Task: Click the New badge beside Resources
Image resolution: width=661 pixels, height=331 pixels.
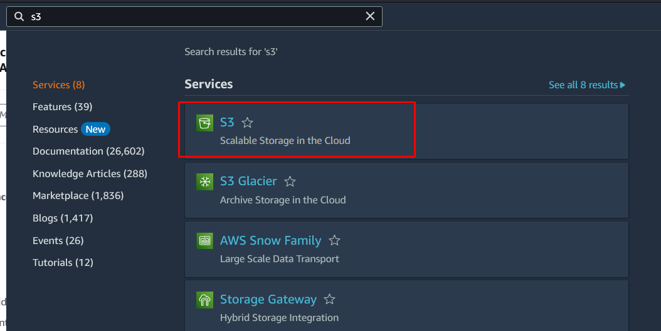Action: click(96, 129)
